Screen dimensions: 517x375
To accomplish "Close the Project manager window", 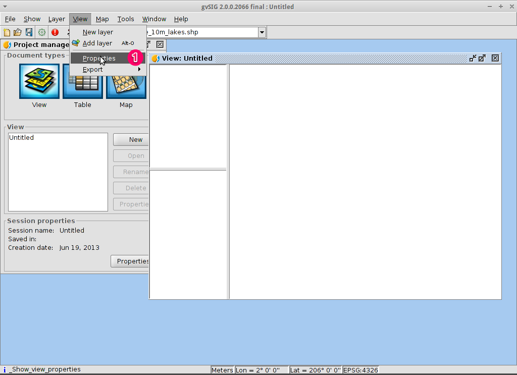I will pyautogui.click(x=160, y=44).
